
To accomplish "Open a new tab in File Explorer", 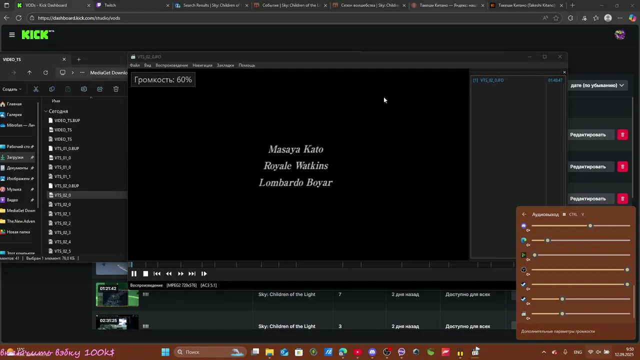I will tap(78, 59).
